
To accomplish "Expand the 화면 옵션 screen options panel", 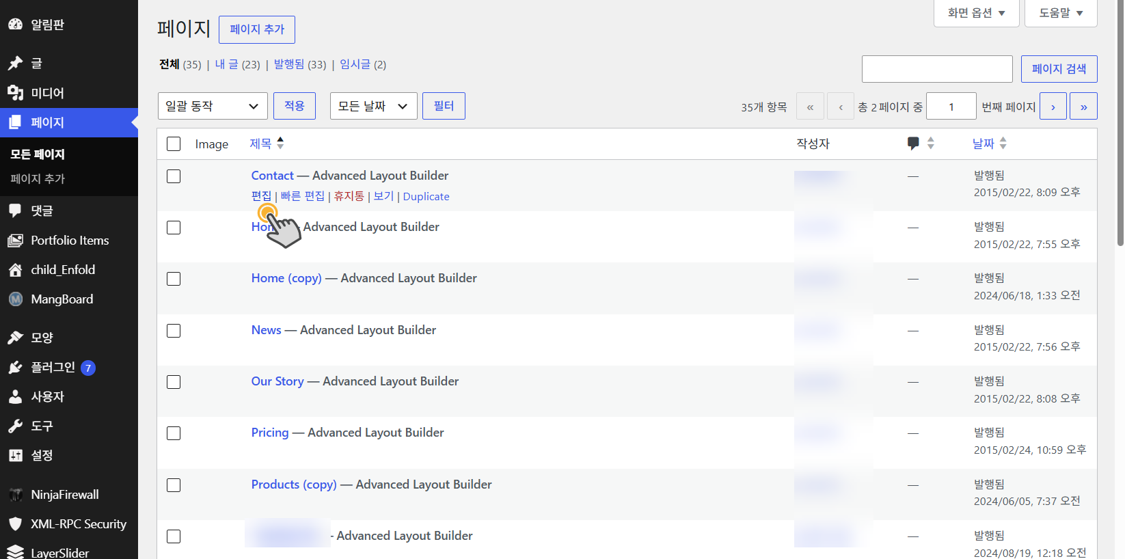I will (x=976, y=13).
